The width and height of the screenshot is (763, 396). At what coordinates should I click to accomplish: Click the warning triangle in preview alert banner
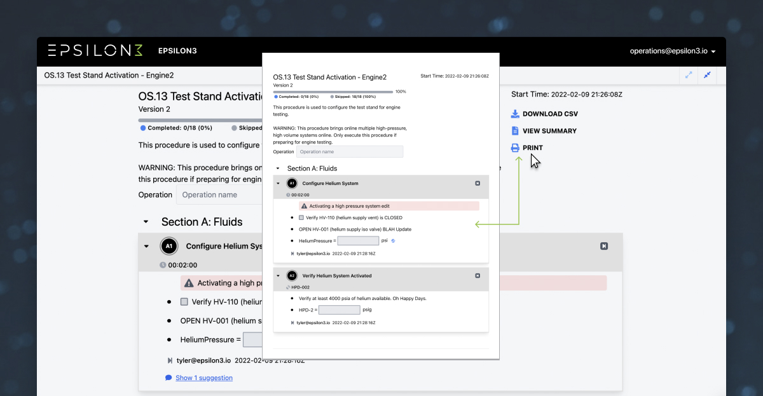(x=305, y=206)
